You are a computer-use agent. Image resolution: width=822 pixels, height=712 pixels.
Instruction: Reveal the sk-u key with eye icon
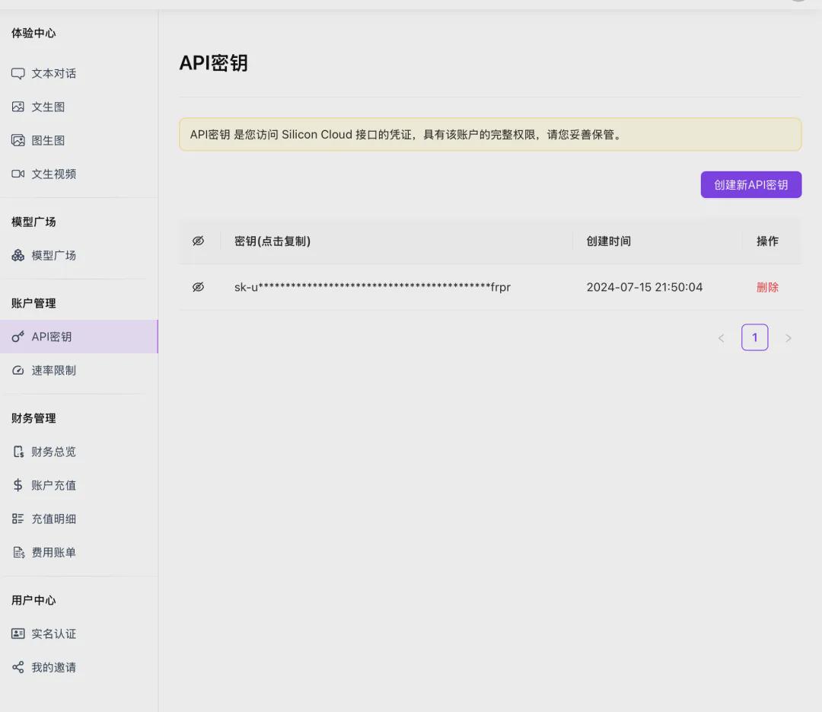coord(198,287)
